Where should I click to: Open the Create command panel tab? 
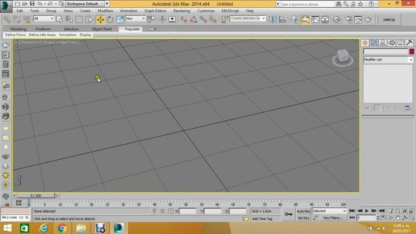click(x=365, y=43)
